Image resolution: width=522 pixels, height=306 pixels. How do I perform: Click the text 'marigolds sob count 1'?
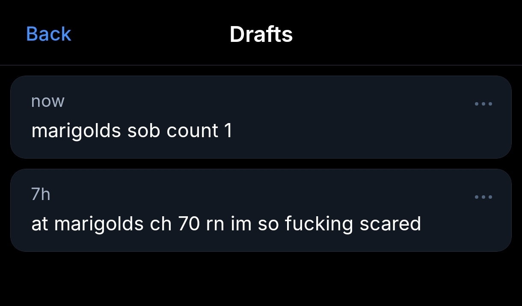(x=132, y=131)
